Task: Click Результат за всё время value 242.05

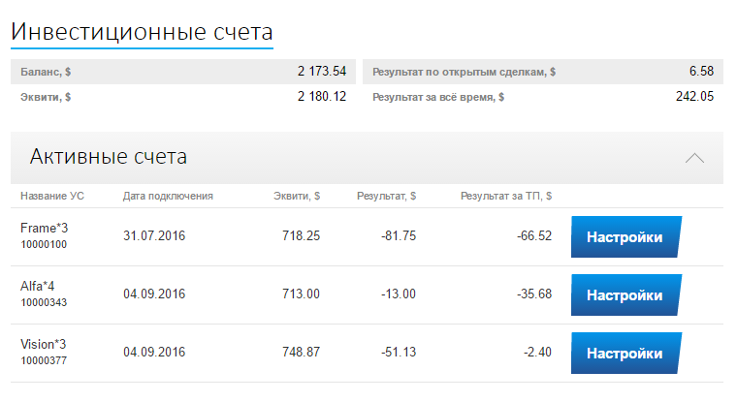Action: 694,97
